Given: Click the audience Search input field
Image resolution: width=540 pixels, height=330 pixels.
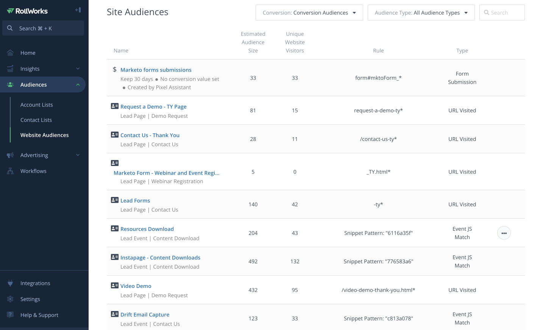Looking at the screenshot, I should (502, 13).
